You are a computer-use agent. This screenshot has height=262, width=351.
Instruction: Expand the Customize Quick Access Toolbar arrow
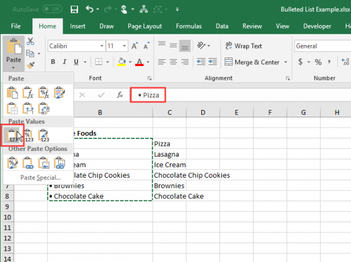pyautogui.click(x=177, y=9)
